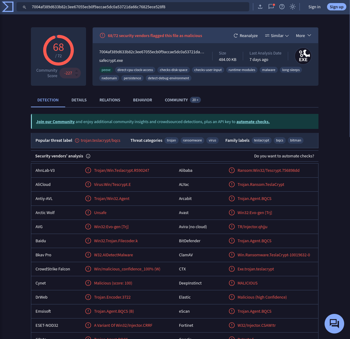
Task: Toggle the light/dark theme sun icon
Action: 293,7
